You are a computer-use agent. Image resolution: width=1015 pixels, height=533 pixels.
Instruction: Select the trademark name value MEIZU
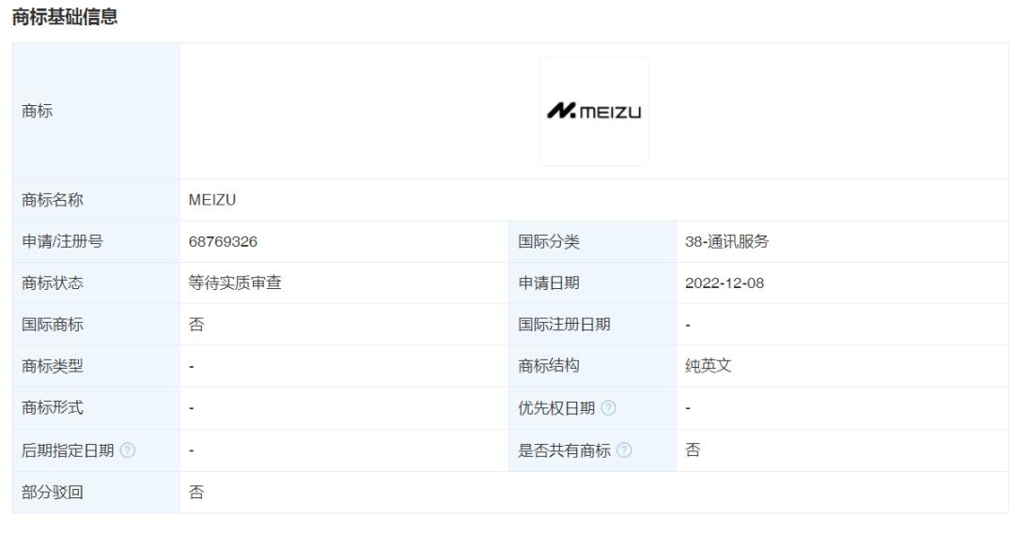coord(212,200)
